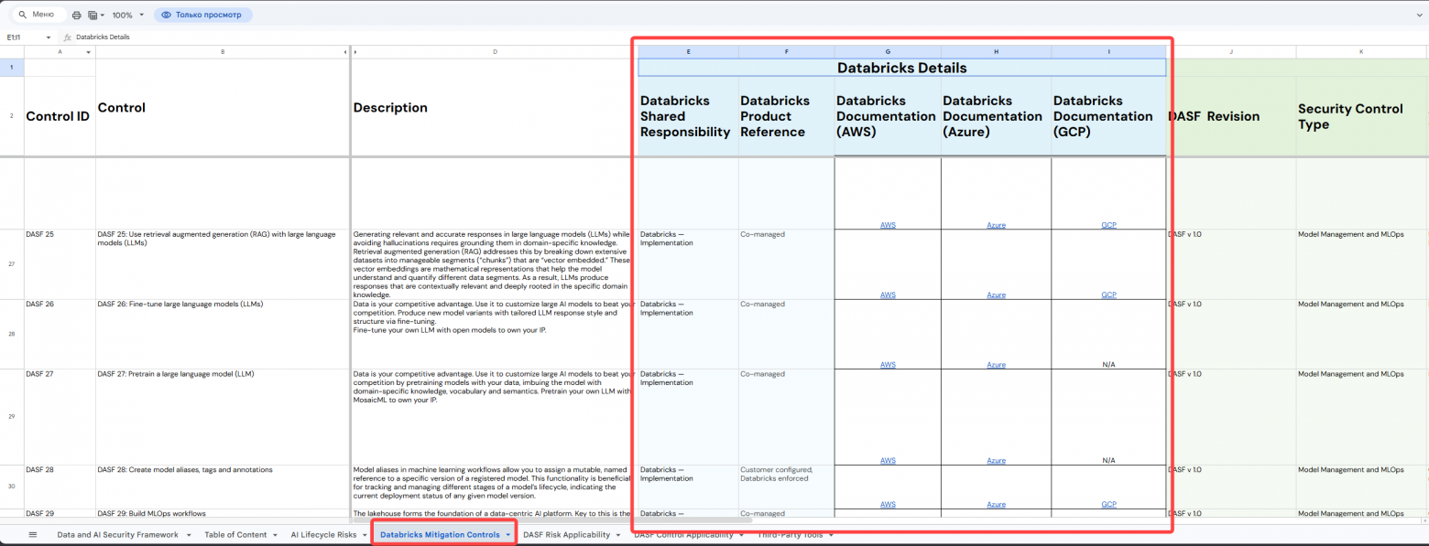Select column E header
The height and width of the screenshot is (546, 1429).
click(688, 52)
